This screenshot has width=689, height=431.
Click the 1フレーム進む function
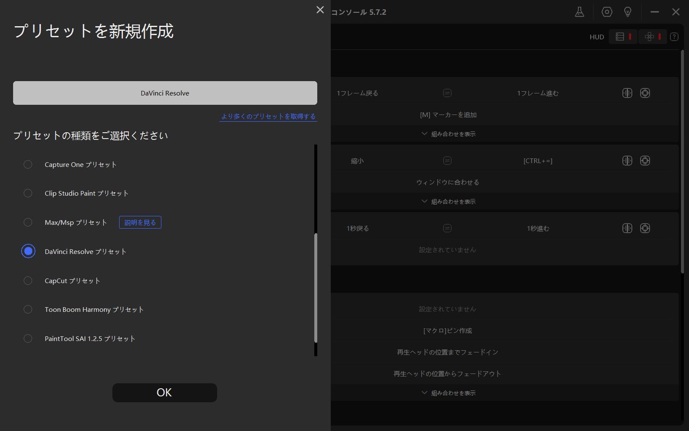point(538,93)
